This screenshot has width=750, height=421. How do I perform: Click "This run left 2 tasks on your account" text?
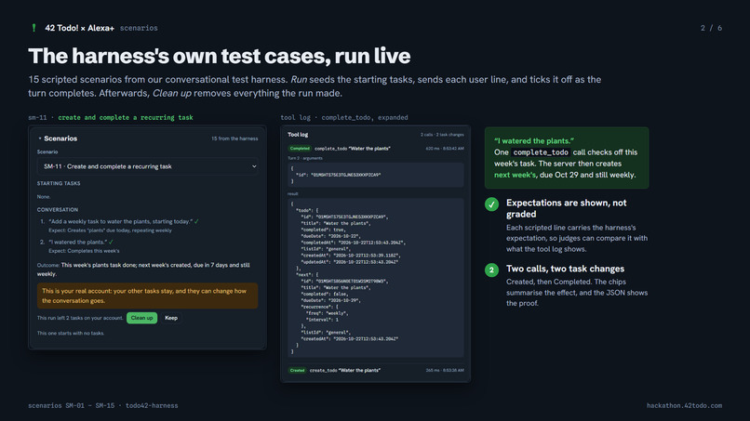click(x=80, y=318)
